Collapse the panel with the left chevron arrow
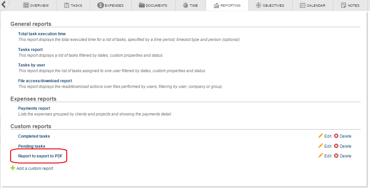Screen dimensions: 370x189 click(4, 5)
